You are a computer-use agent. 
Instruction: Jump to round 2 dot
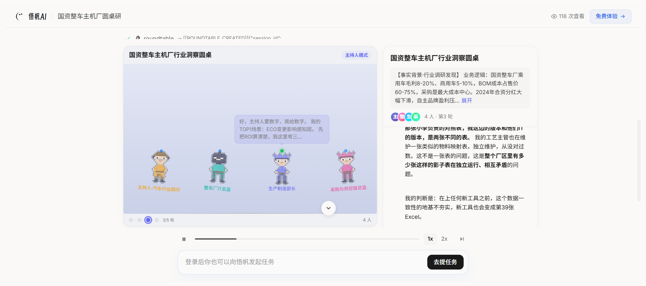point(139,220)
